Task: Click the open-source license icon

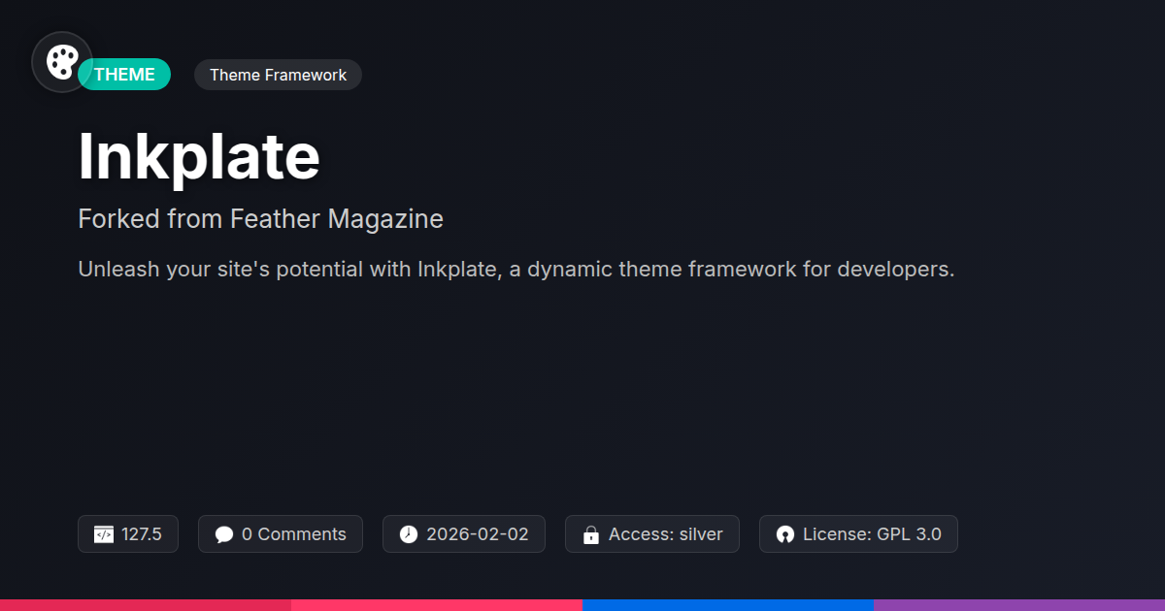Action: pyautogui.click(x=785, y=534)
